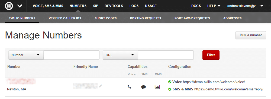Click the MMS picture icon
This screenshot has width=271, height=99.
point(157,87)
